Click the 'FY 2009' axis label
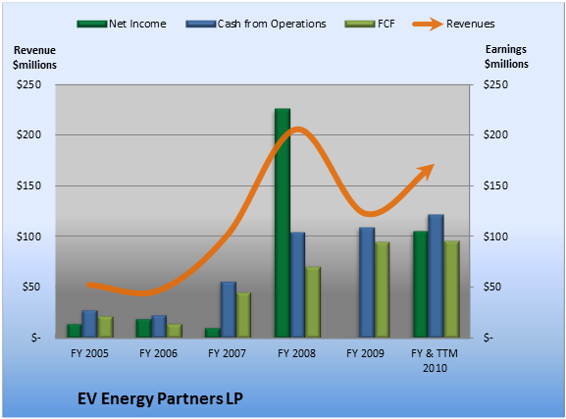The image size is (566, 419). [365, 353]
